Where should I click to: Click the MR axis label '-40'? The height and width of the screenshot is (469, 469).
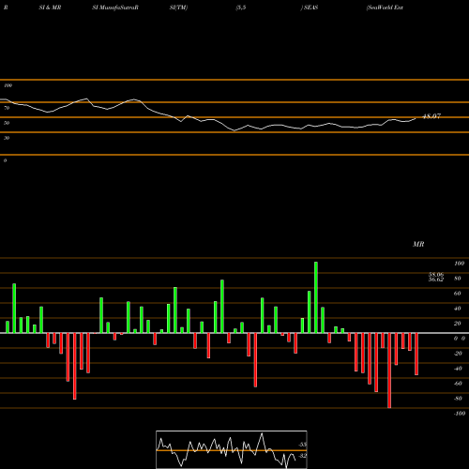[x=458, y=369]
